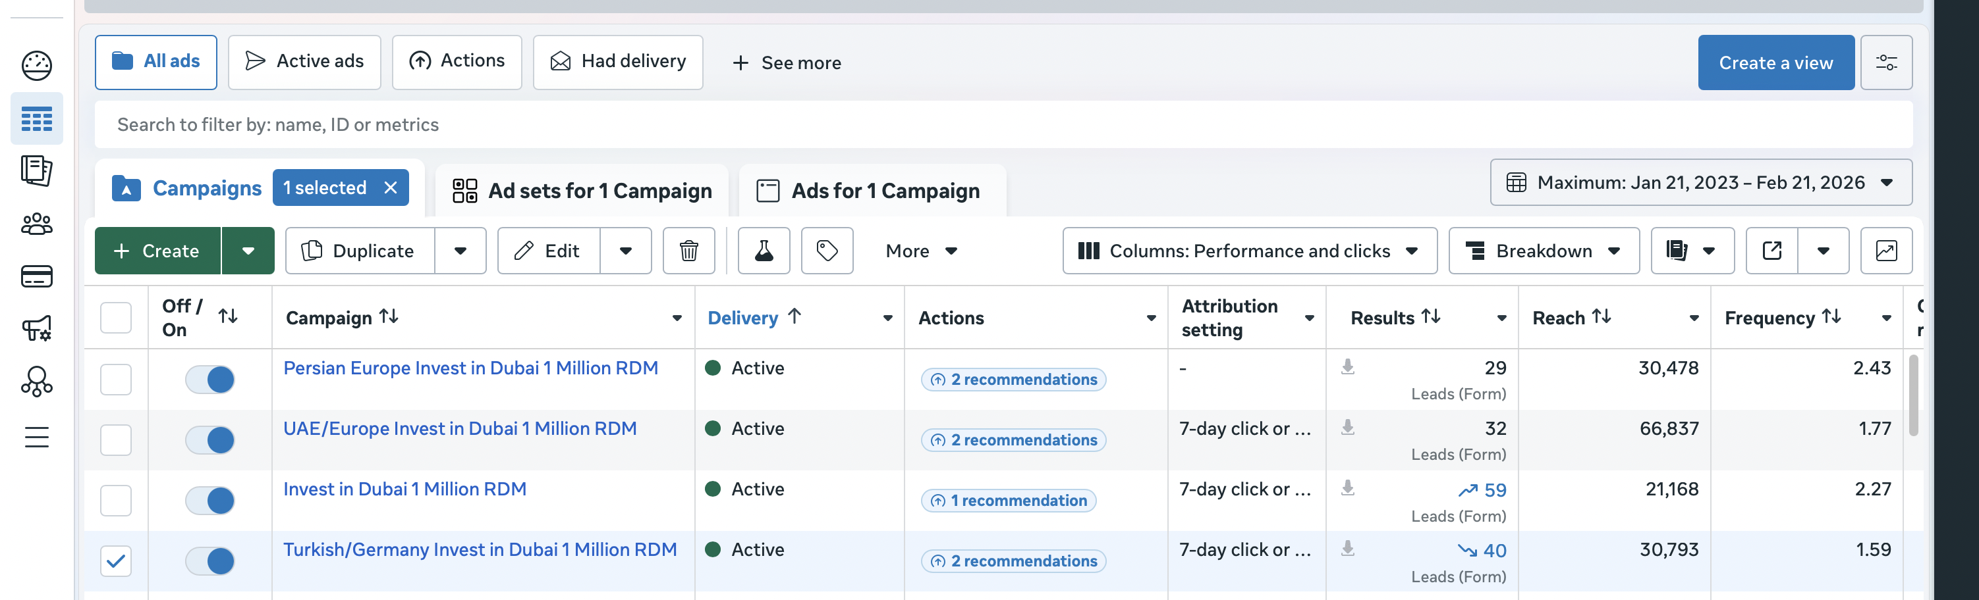Switch to Had delivery view
Viewport: 1979px width, 600px height.
tap(618, 61)
